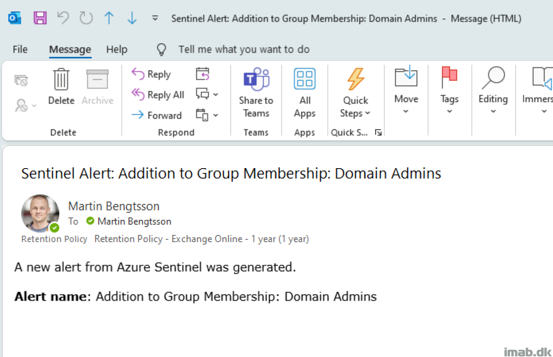Click the Tell me lightbulb icon

click(x=162, y=49)
